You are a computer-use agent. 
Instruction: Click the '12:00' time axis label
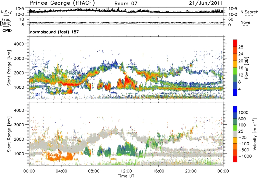point(126,171)
